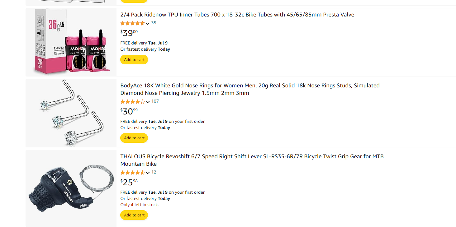View the 12 reviews for THALOUS shifter

(x=154, y=172)
